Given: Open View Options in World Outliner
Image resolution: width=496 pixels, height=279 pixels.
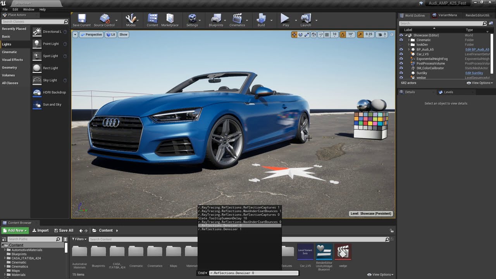Looking at the screenshot, I should point(480,83).
